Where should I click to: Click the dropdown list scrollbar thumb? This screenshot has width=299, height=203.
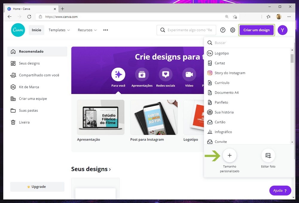(292, 59)
